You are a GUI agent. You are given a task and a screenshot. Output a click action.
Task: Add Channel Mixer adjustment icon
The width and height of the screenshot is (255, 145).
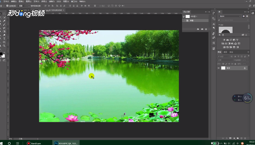click(235, 43)
